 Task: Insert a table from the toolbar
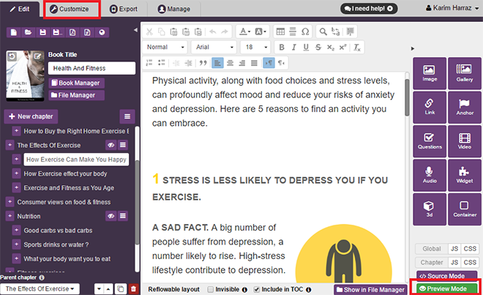(x=281, y=31)
